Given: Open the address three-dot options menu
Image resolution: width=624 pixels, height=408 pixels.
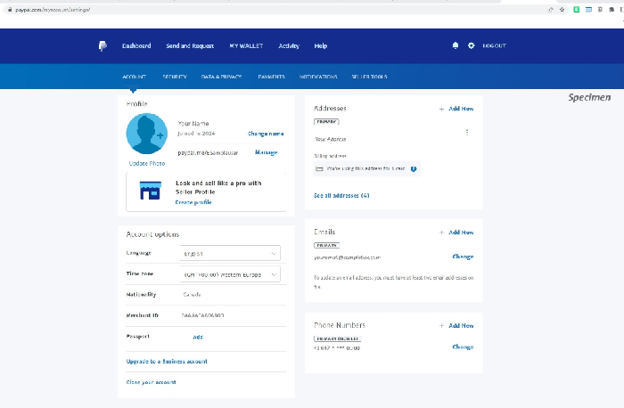Looking at the screenshot, I should (x=466, y=132).
